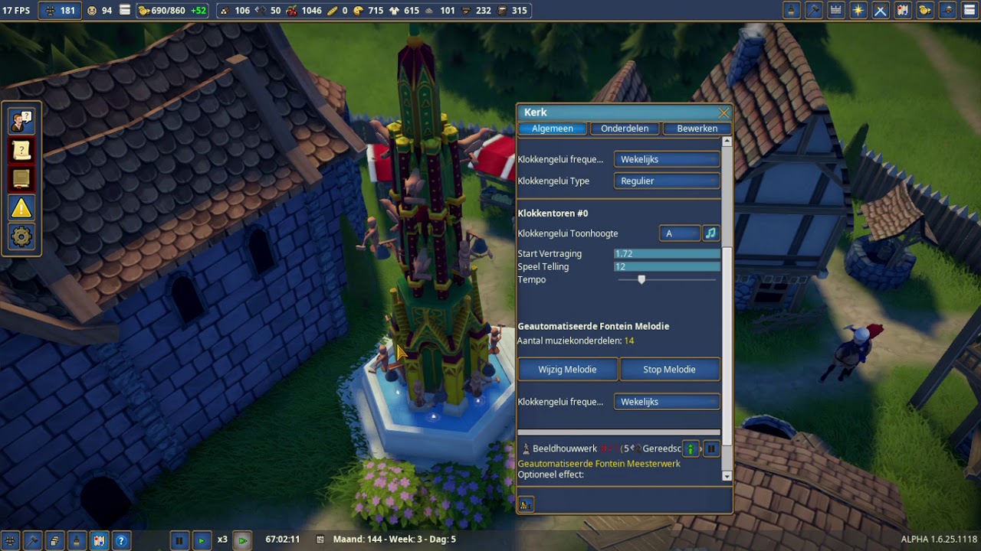The width and height of the screenshot is (981, 551).
Task: Click the Kerk panel scroll down arrow
Action: 727,476
